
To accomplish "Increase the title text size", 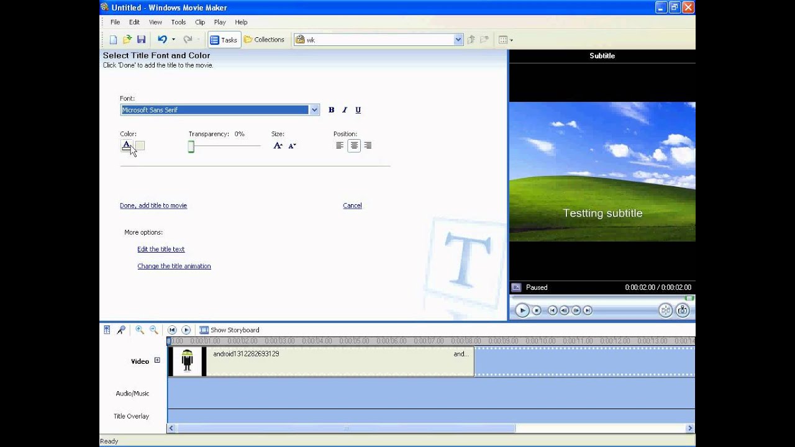I will (278, 145).
